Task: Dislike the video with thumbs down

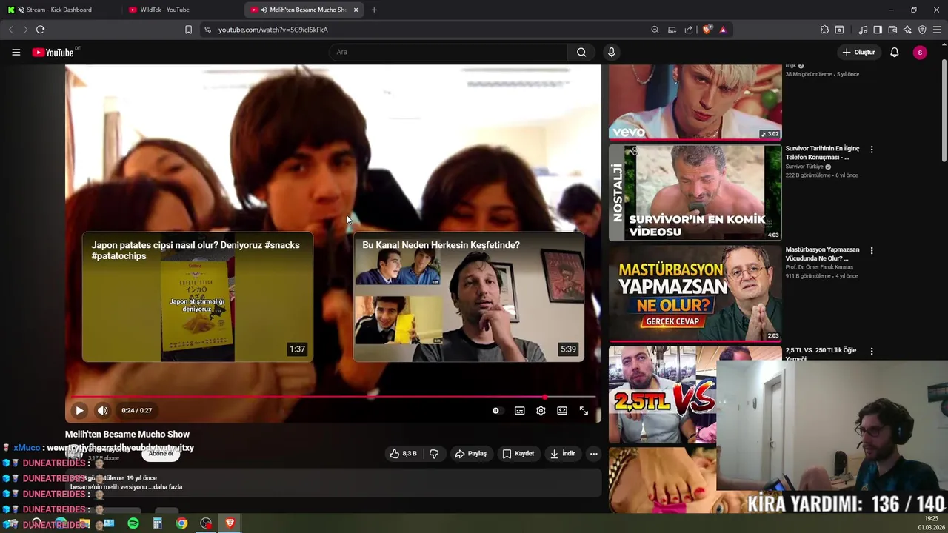Action: tap(434, 453)
